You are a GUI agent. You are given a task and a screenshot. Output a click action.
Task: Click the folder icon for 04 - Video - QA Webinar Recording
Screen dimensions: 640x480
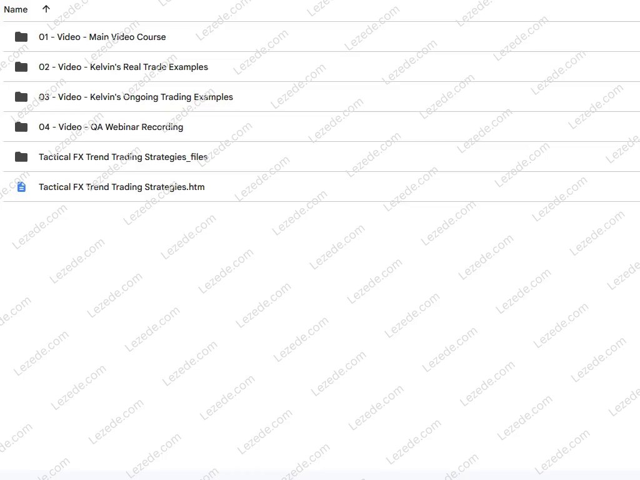point(21,127)
